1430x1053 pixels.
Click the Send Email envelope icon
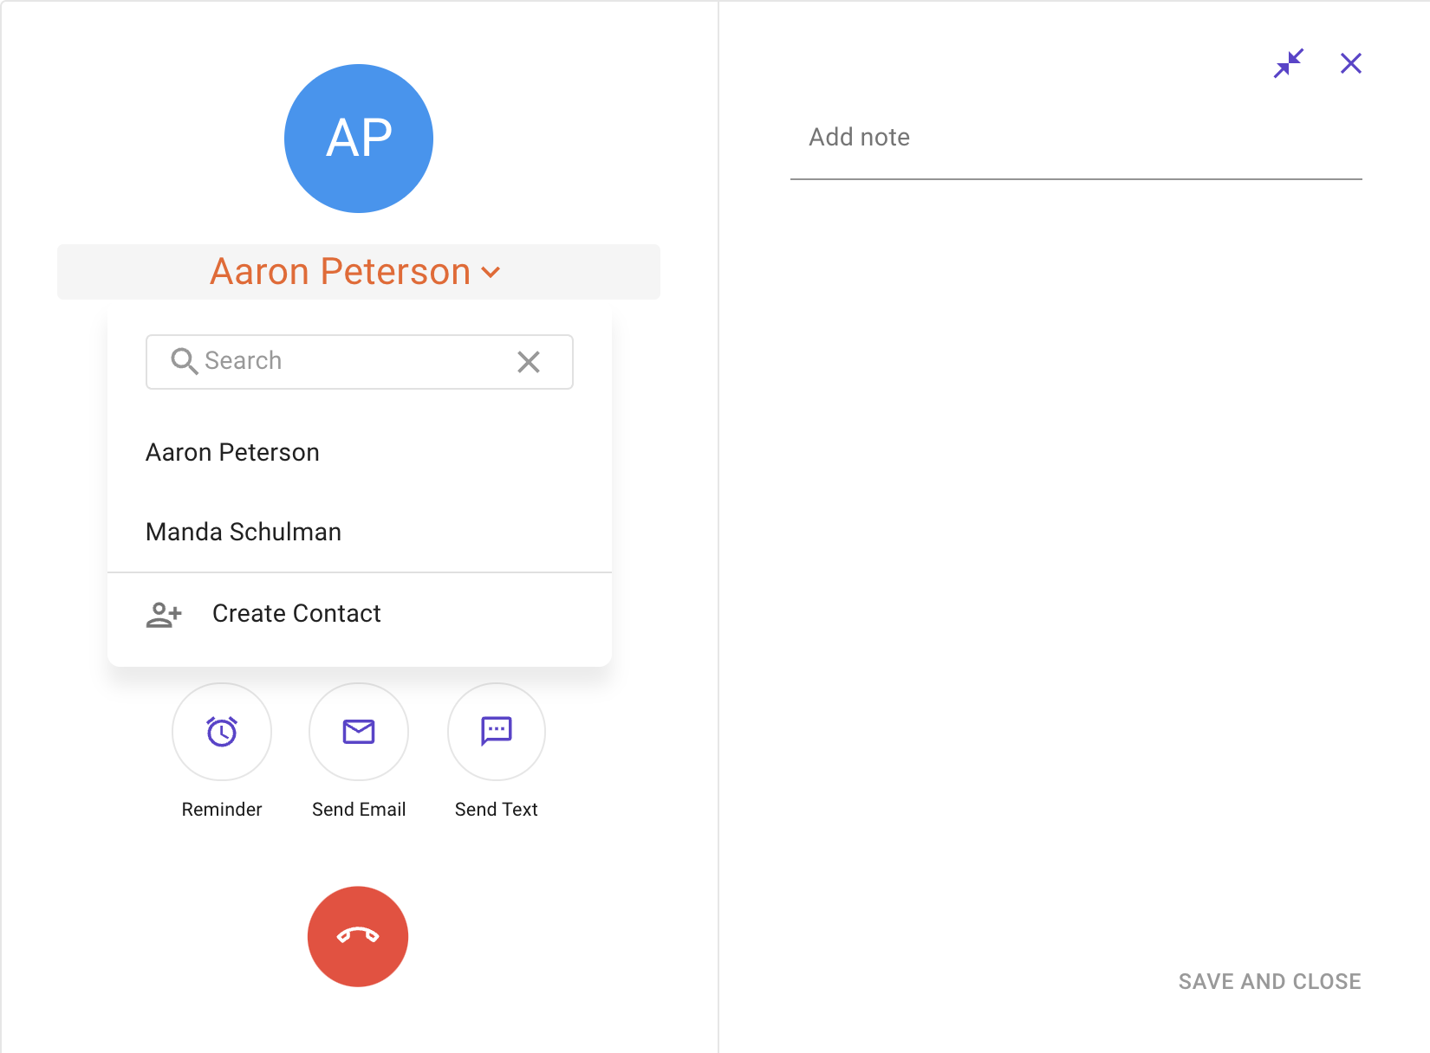[x=359, y=732]
